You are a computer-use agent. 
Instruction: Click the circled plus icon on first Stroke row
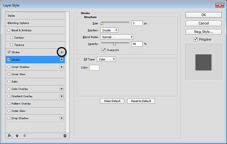tap(62, 52)
